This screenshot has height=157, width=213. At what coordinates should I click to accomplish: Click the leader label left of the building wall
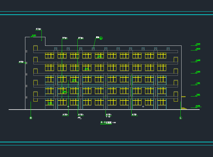click(x=21, y=62)
